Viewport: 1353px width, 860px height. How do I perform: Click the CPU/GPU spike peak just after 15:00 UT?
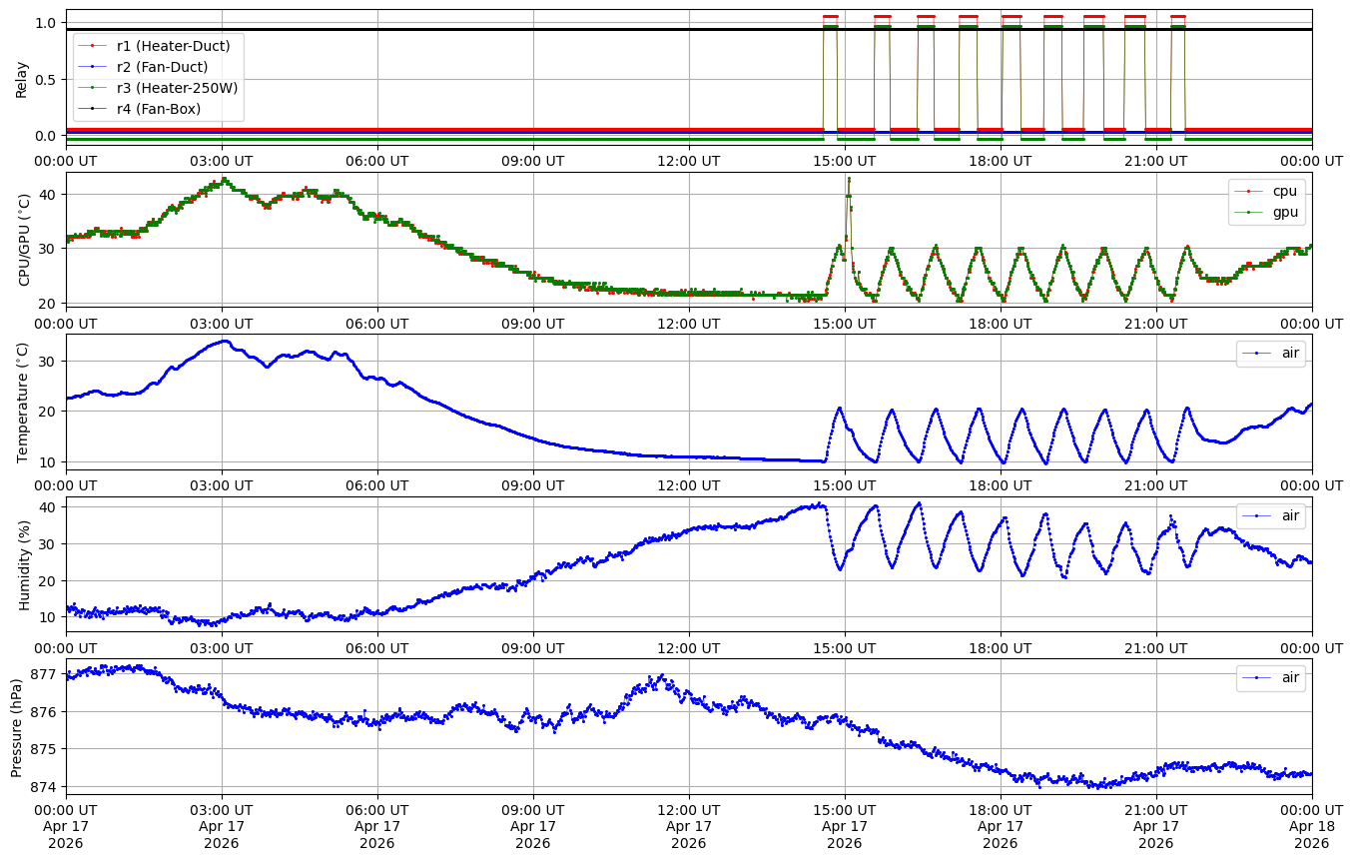point(849,180)
